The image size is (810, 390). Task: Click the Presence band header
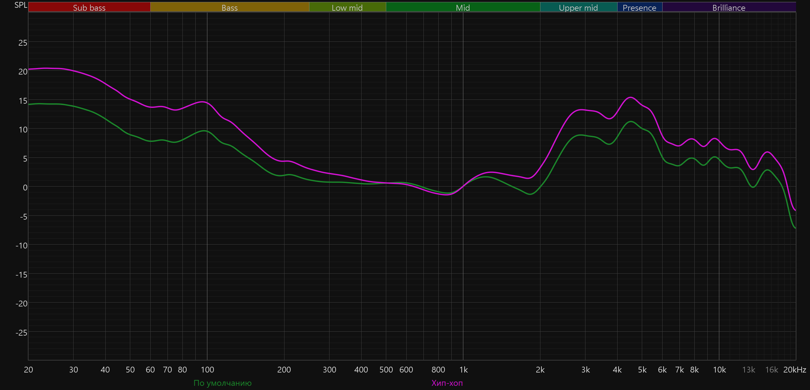(x=639, y=7)
